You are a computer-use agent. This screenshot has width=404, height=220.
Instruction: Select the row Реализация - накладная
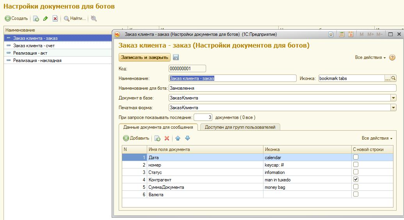pos(58,60)
